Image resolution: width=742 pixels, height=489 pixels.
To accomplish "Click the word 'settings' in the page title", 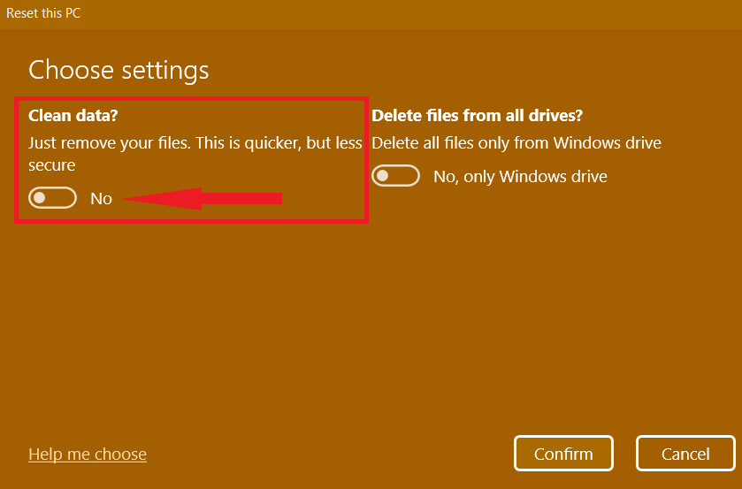I will (165, 71).
